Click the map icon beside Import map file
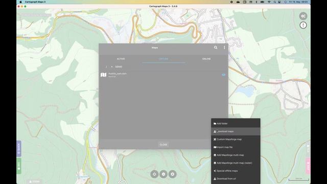 point(215,147)
